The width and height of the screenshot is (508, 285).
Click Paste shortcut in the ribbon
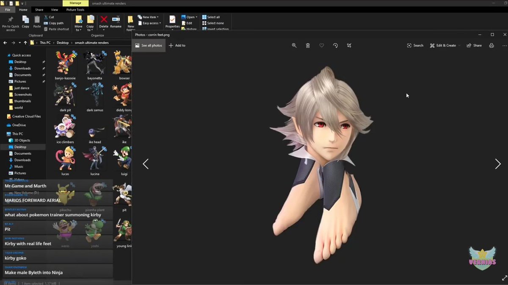56,29
